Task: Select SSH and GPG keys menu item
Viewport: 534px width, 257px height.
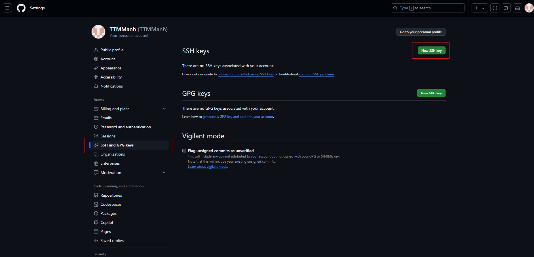Action: [x=117, y=145]
